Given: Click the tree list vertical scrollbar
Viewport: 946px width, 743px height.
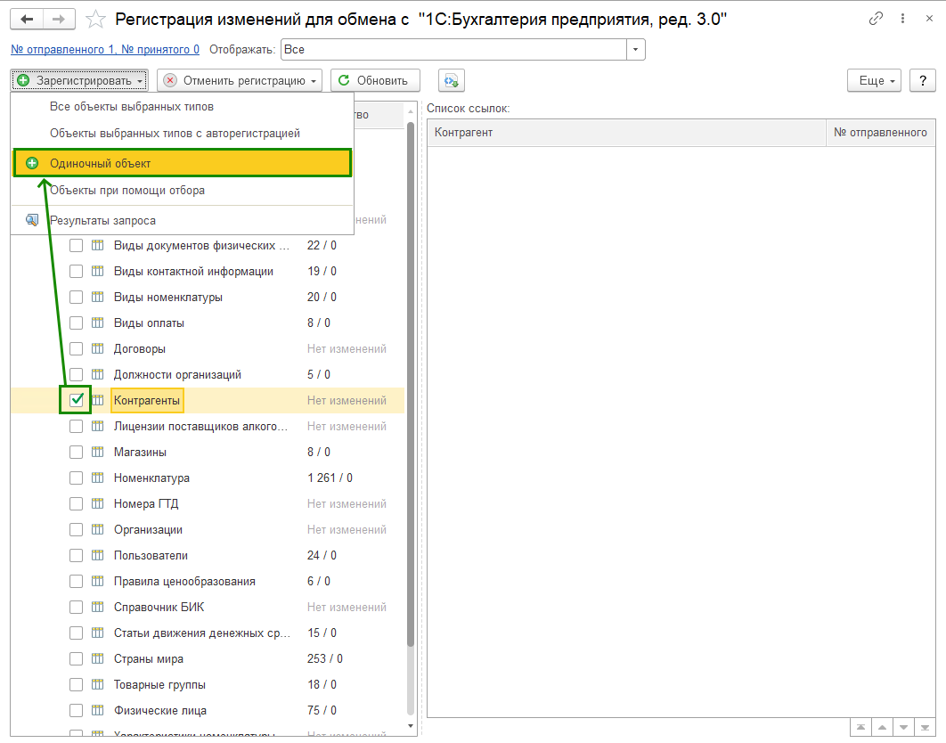Looking at the screenshot, I should 411,384.
